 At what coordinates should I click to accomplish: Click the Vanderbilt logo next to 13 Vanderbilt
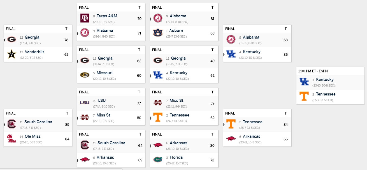point(11,54)
